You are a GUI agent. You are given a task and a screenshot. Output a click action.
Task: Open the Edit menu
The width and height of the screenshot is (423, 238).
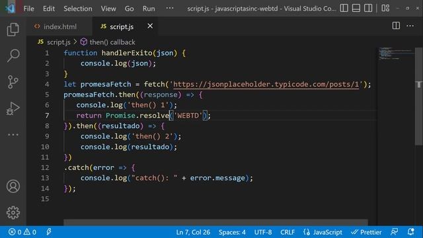pos(49,9)
